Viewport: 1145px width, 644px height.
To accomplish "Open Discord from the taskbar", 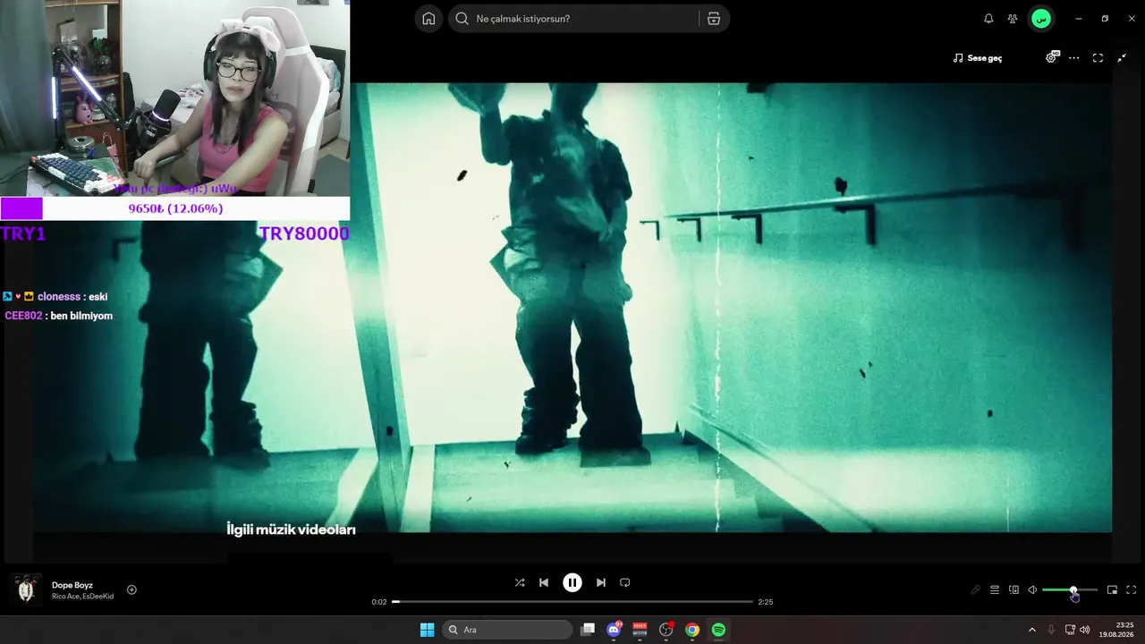I will click(x=614, y=630).
